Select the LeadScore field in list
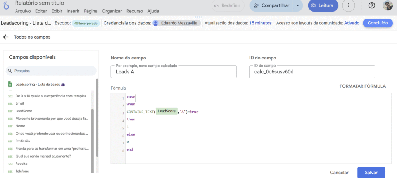The height and width of the screenshot is (183, 397). 24,111
